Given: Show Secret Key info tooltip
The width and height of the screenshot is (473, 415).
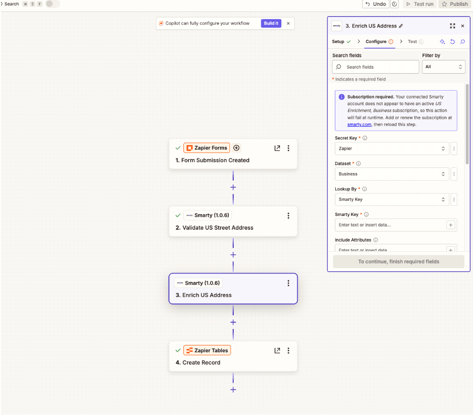Looking at the screenshot, I should 365,138.
